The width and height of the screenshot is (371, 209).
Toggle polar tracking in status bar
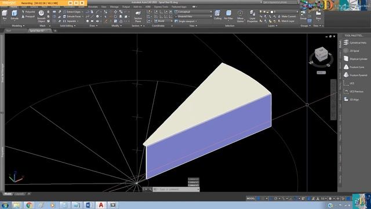(276, 199)
